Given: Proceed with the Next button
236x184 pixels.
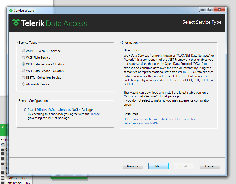Looking at the screenshot, I should point(159,166).
